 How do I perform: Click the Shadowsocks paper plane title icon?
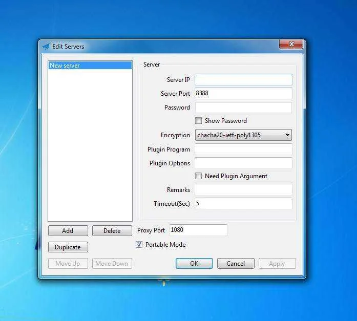tap(46, 47)
